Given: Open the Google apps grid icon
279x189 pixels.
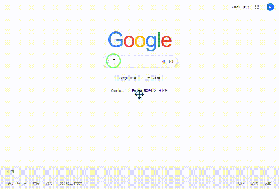Looking at the screenshot, I should pyautogui.click(x=257, y=7).
